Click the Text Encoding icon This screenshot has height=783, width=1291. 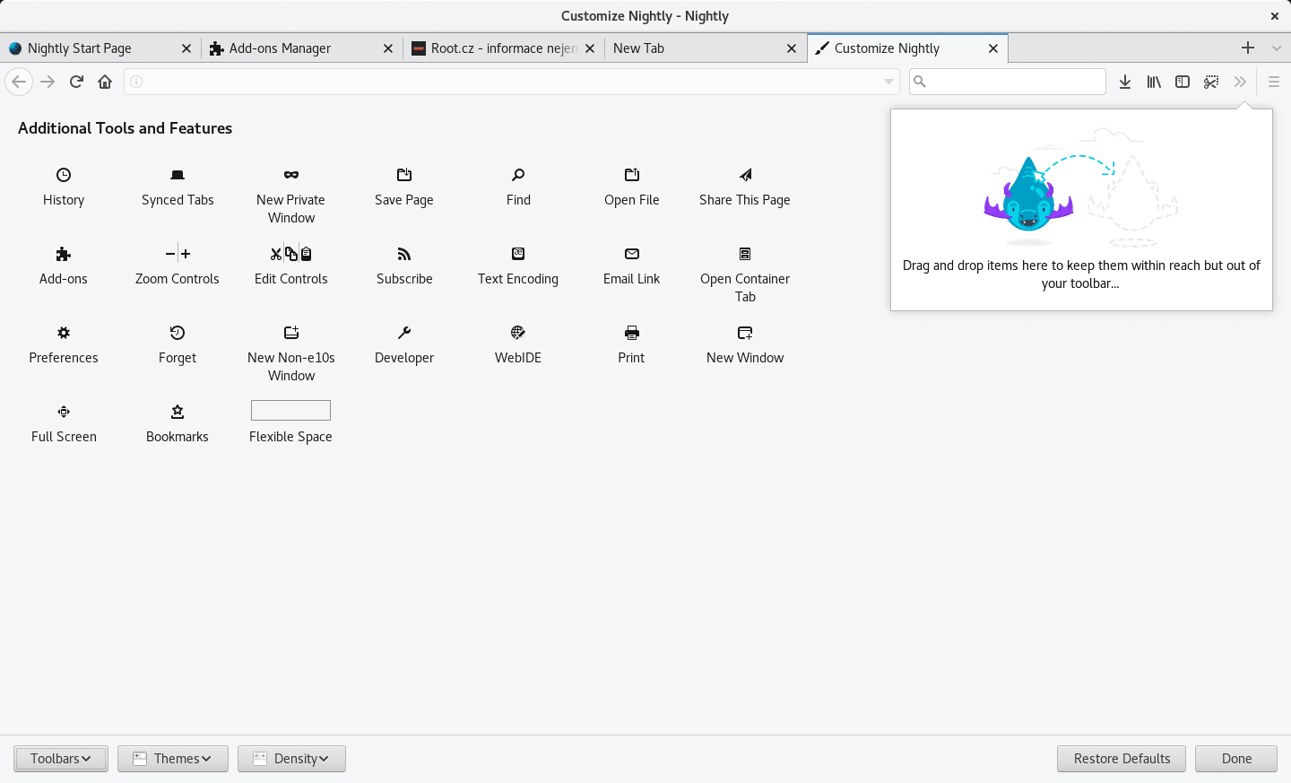[517, 254]
